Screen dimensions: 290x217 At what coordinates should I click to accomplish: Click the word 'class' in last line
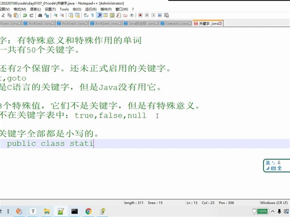click(x=53, y=143)
